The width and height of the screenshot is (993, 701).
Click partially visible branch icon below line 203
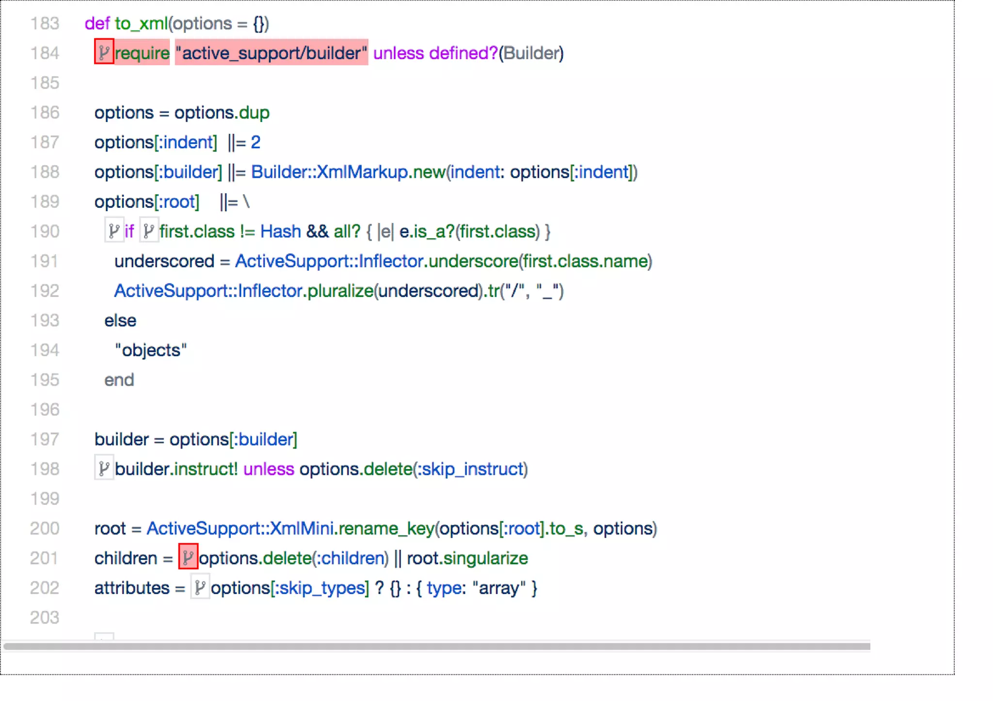click(x=104, y=636)
